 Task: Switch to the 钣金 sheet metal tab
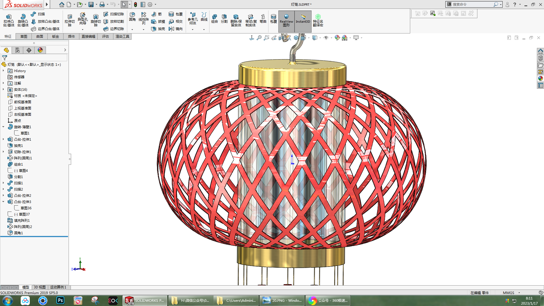[x=55, y=36]
